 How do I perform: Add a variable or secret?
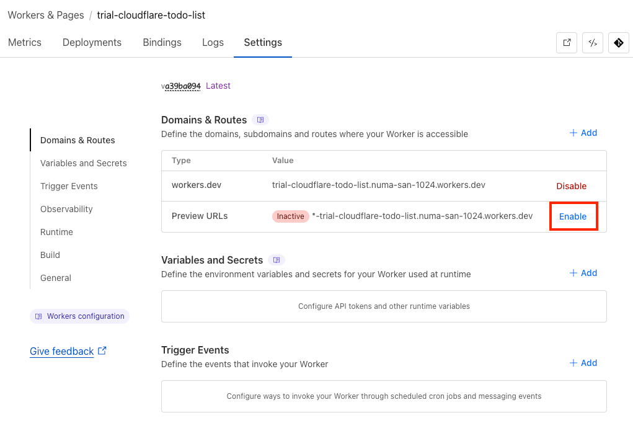[583, 273]
